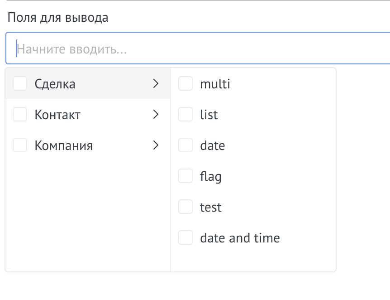The image size is (390, 300).
Task: Pick the flag option label
Action: tap(211, 177)
